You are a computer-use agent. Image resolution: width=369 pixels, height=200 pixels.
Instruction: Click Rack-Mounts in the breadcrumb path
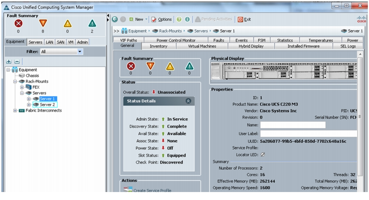pyautogui.click(x=170, y=31)
